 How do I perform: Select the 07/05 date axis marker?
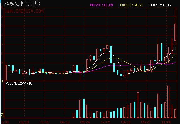coord(105,122)
